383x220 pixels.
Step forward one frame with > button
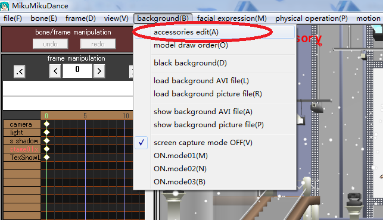pos(99,71)
